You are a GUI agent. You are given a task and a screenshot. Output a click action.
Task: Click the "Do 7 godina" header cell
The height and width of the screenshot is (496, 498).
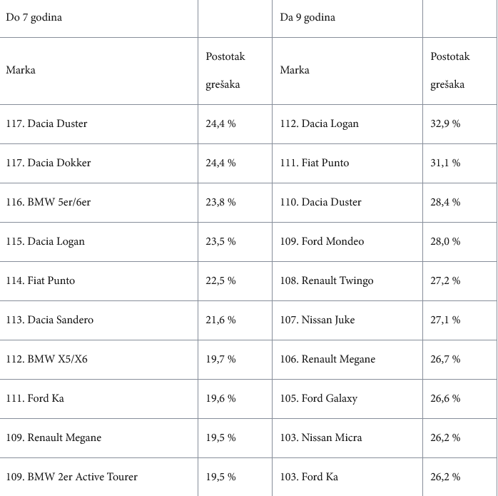(x=34, y=18)
